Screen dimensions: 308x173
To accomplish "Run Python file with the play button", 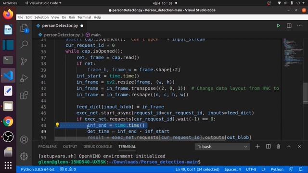I will coord(278,25).
